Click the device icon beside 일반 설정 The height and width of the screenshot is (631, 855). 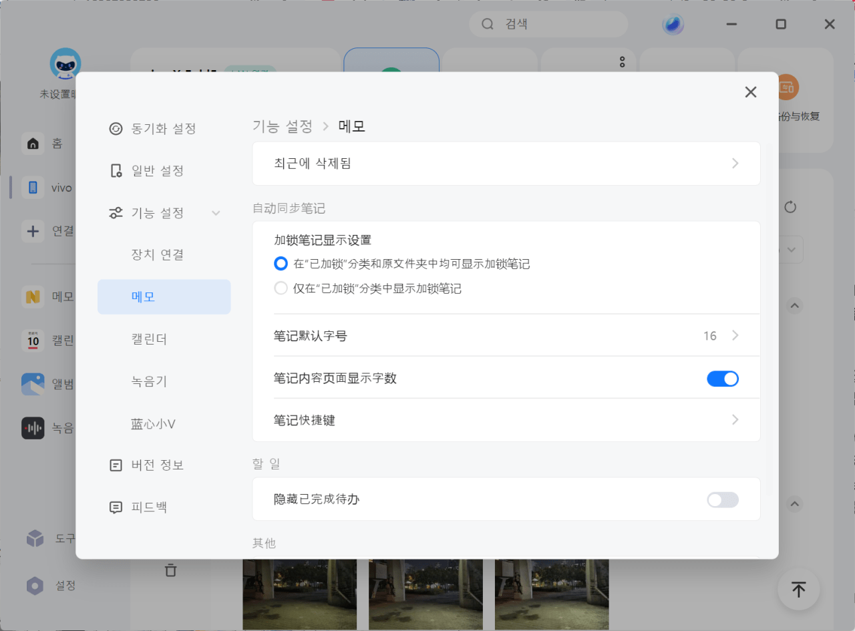point(116,171)
